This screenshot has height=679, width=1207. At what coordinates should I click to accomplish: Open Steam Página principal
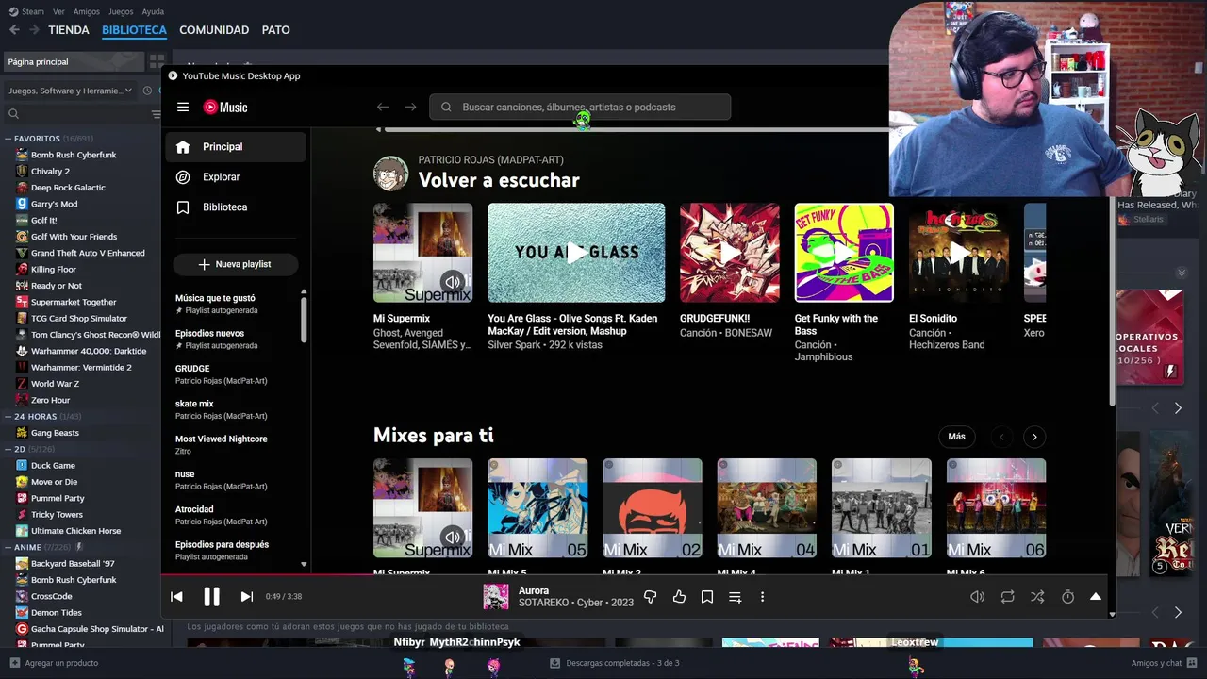point(74,62)
